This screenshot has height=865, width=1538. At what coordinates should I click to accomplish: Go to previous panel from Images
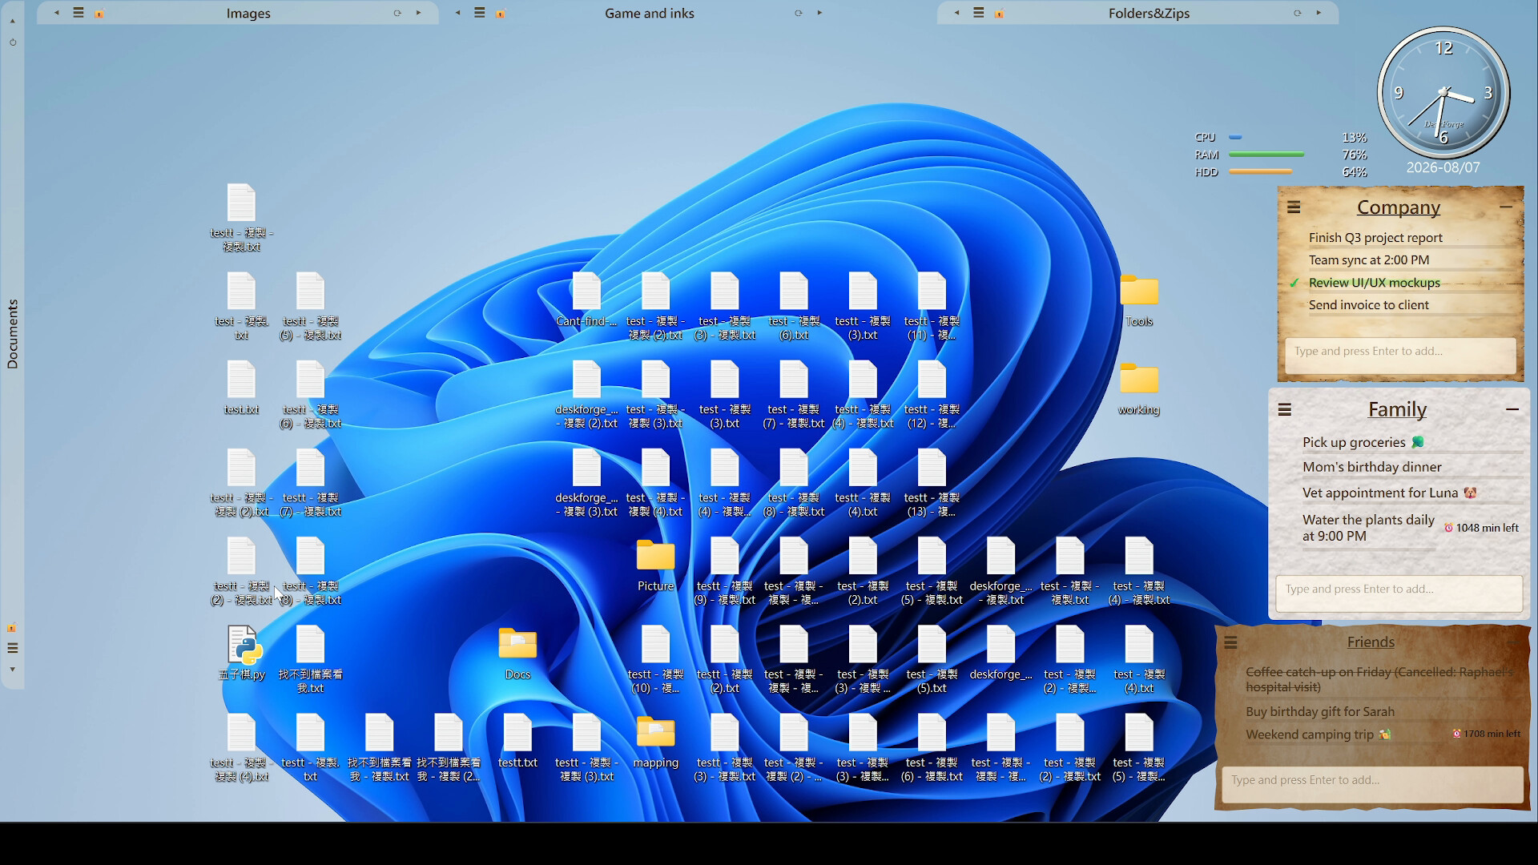(x=56, y=13)
